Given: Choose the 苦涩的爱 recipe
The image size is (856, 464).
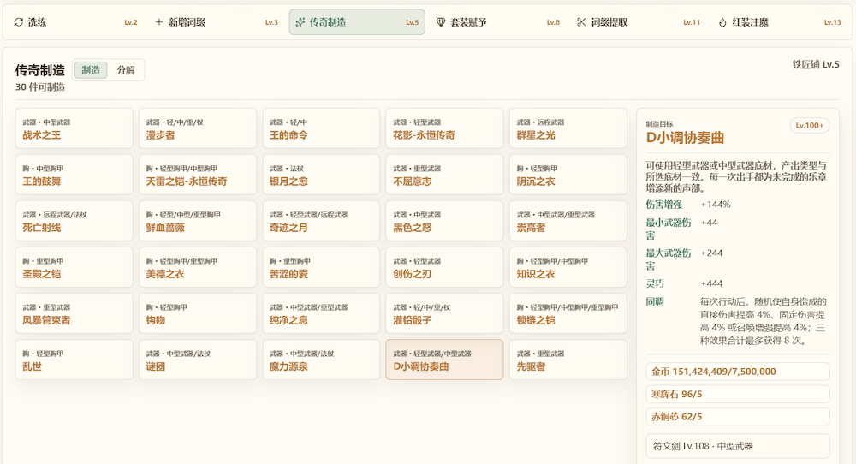Looking at the screenshot, I should pyautogui.click(x=321, y=267).
